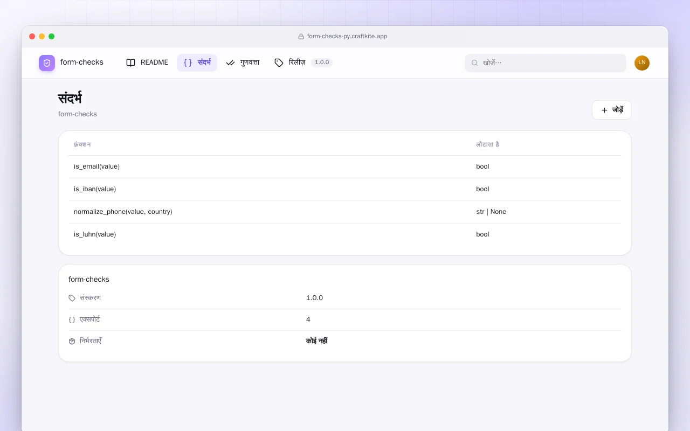Click the 1.0.0 value in संस्करण row
Image resolution: width=690 pixels, height=431 pixels.
(x=314, y=298)
